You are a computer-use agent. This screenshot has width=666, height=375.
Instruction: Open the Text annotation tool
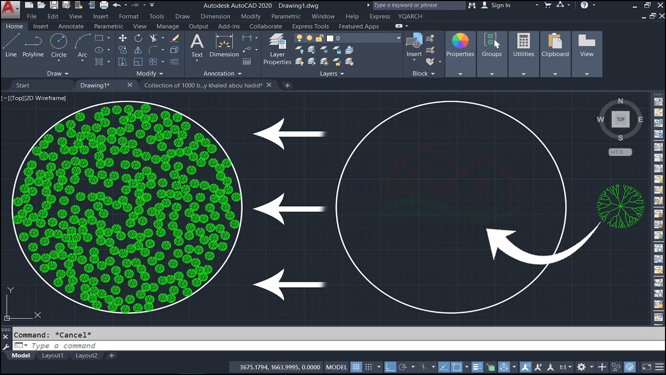click(x=197, y=45)
